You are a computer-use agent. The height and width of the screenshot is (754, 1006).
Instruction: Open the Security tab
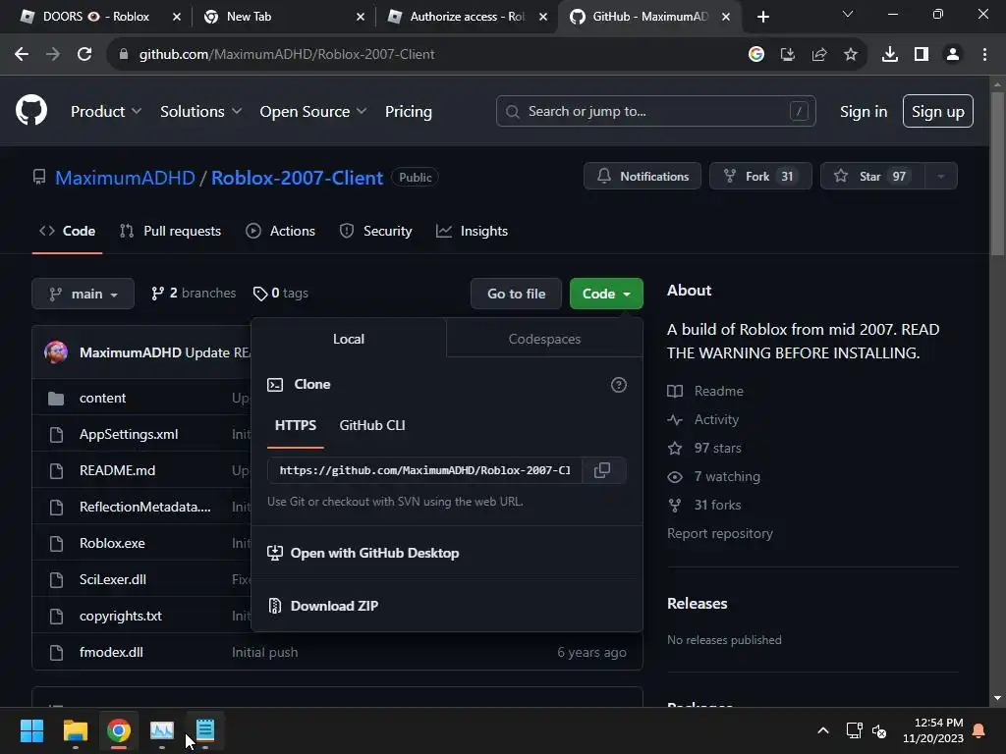click(x=376, y=231)
